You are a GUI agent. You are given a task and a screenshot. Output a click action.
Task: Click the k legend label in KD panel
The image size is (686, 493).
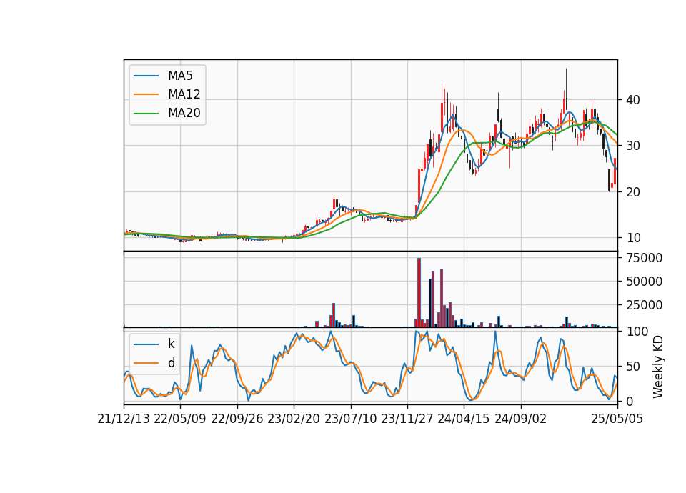(171, 344)
